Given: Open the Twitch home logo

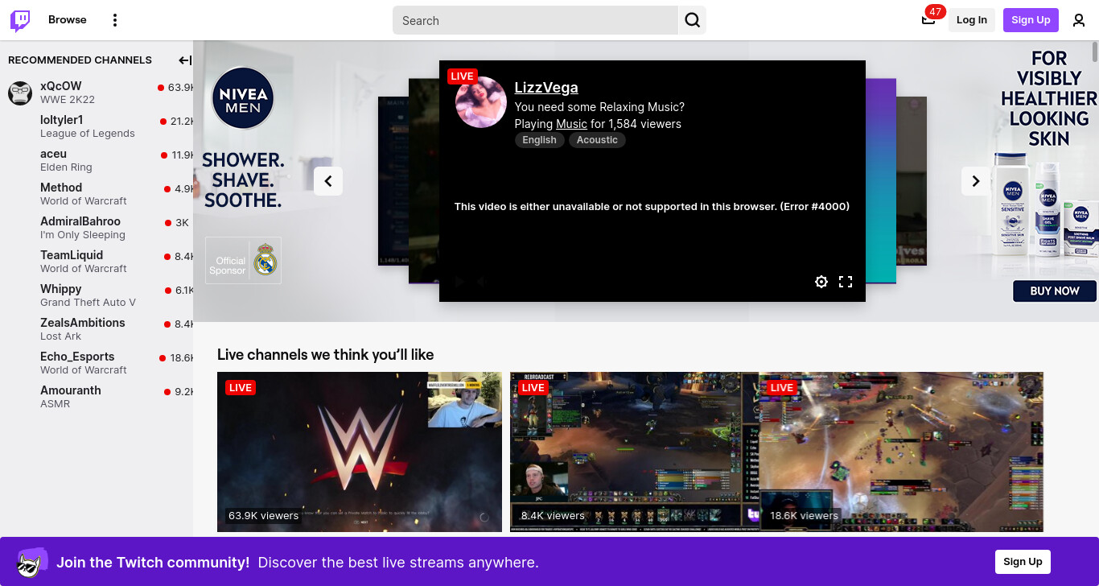Looking at the screenshot, I should pyautogui.click(x=20, y=20).
